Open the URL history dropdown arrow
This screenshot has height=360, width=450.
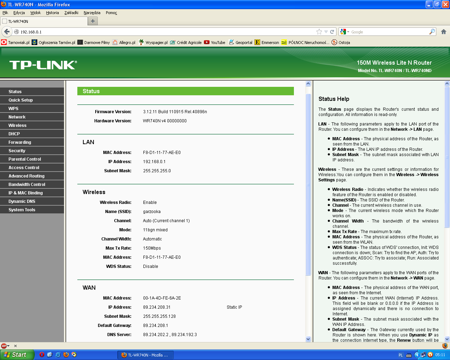tap(326, 32)
